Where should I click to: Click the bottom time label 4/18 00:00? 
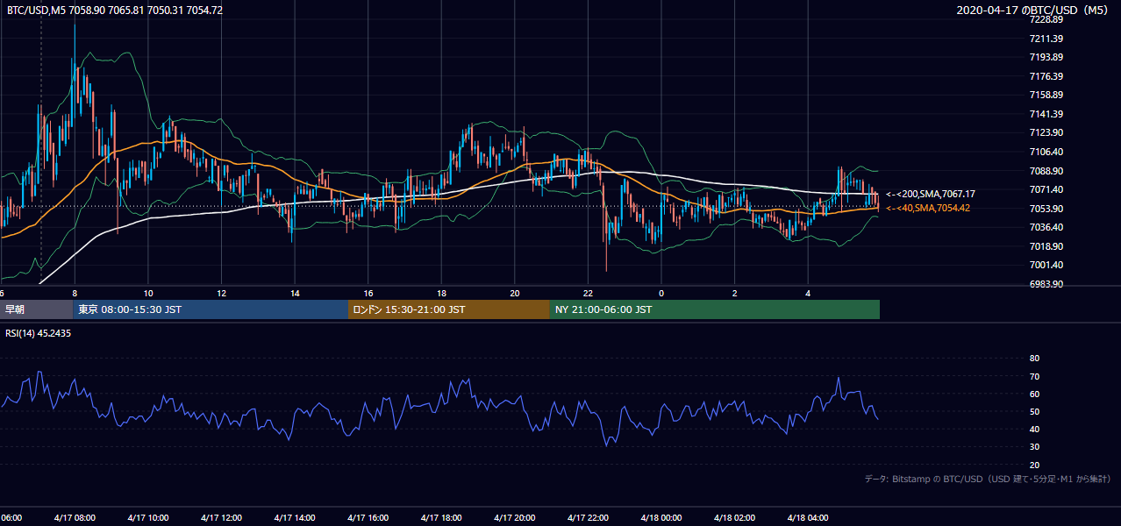(660, 518)
